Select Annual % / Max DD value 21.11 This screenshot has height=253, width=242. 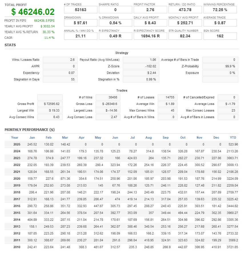coord(81,36)
